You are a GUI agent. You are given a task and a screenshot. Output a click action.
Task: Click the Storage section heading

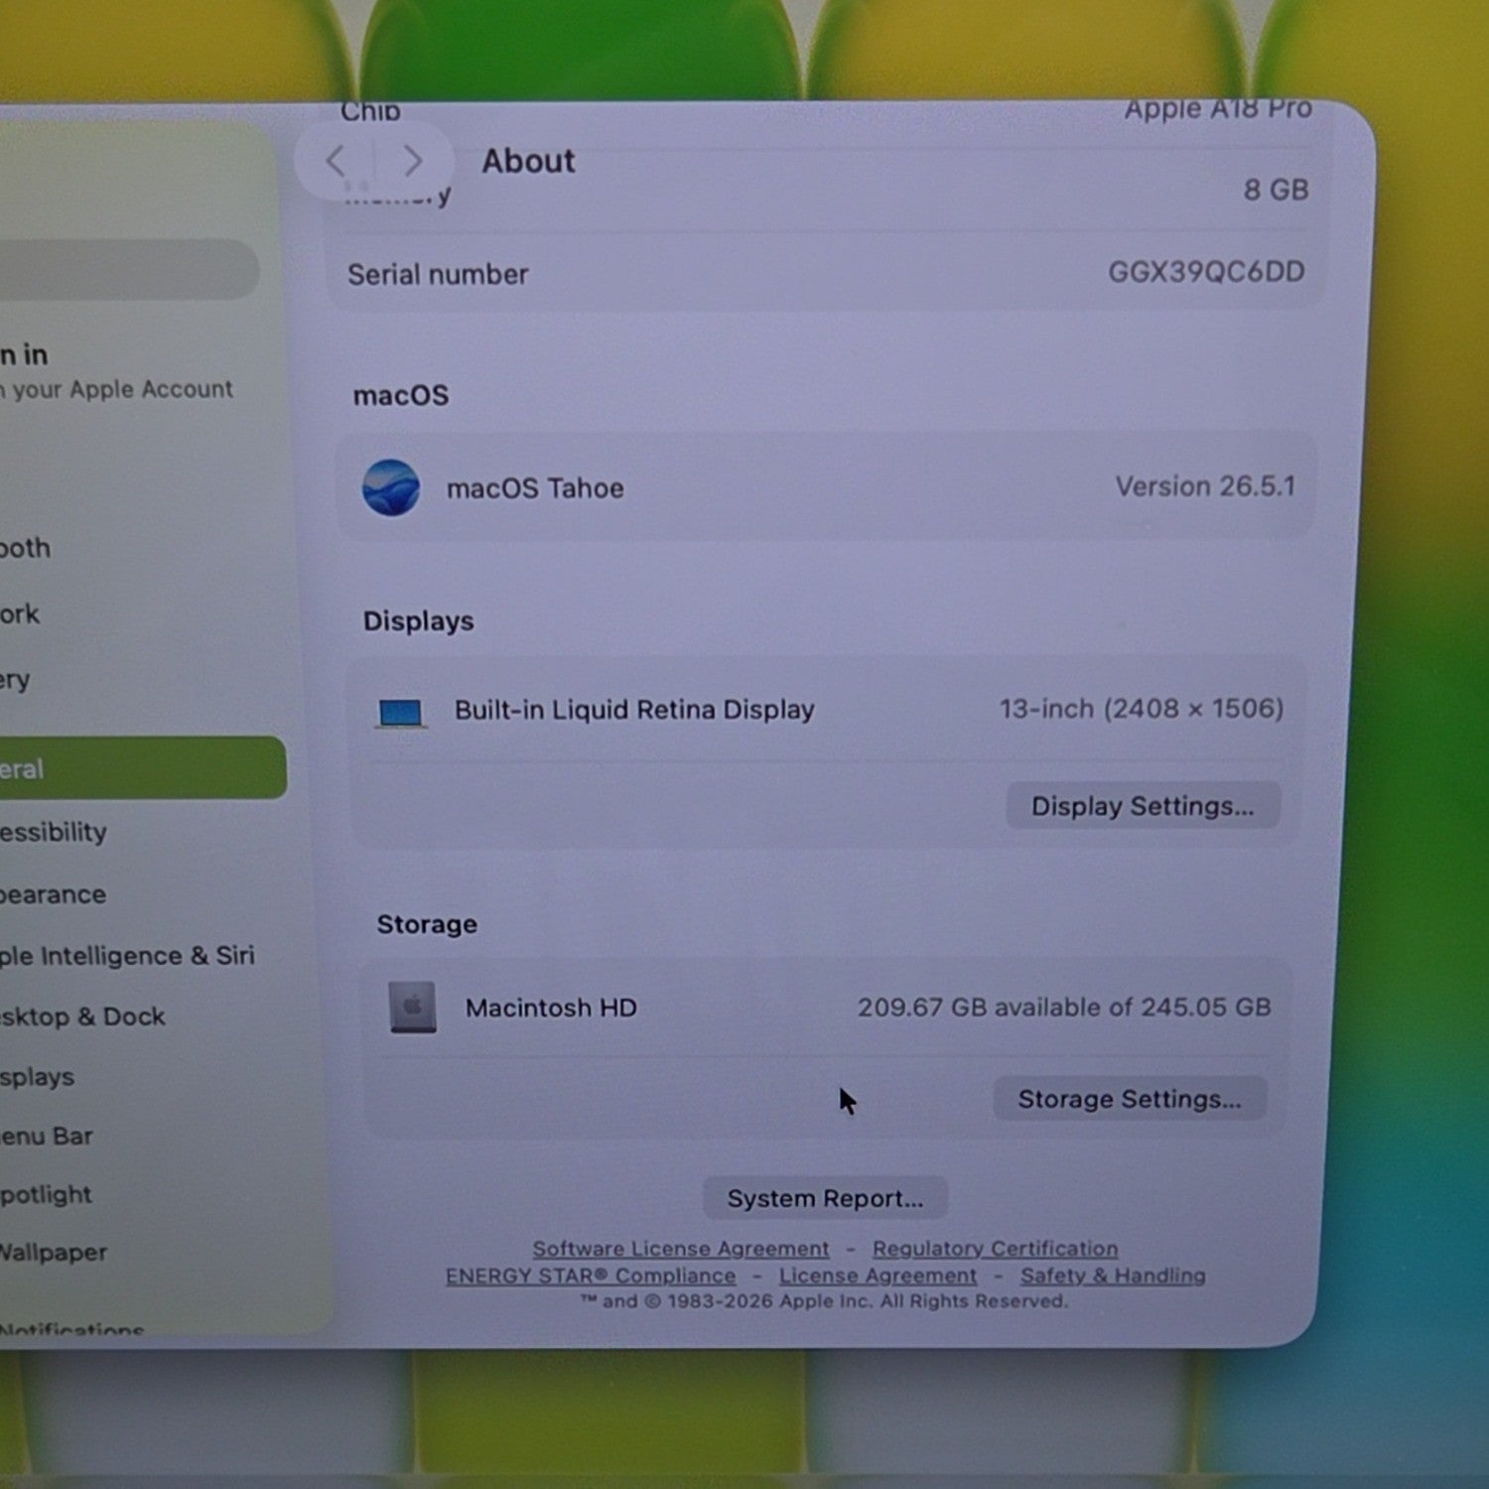point(427,924)
